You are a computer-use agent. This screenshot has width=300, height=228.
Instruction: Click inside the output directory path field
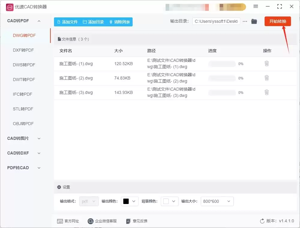click(x=216, y=21)
